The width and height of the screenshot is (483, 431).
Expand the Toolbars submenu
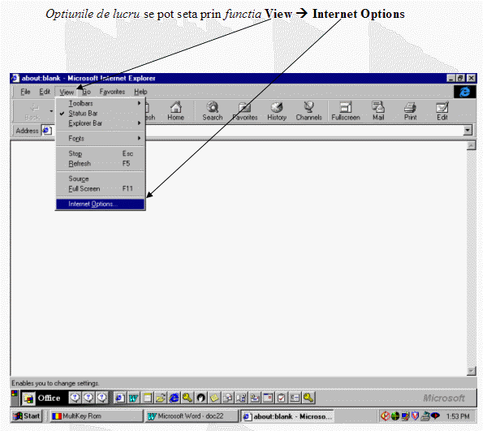point(100,104)
